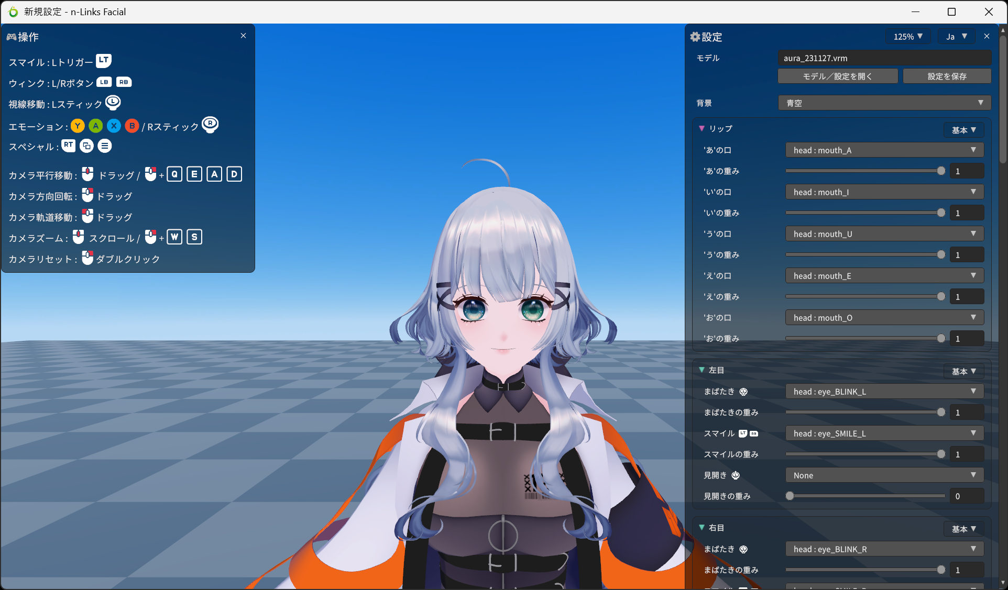Click the RT trigger icon beside スペシャル

(x=68, y=145)
